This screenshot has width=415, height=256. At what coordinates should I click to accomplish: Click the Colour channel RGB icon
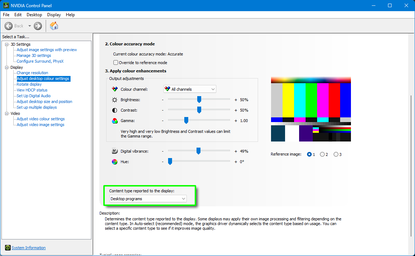pos(114,89)
